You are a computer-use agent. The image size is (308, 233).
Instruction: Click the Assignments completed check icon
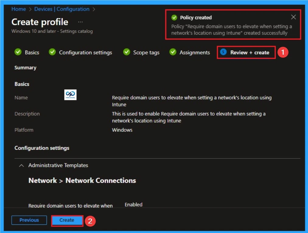(x=173, y=52)
